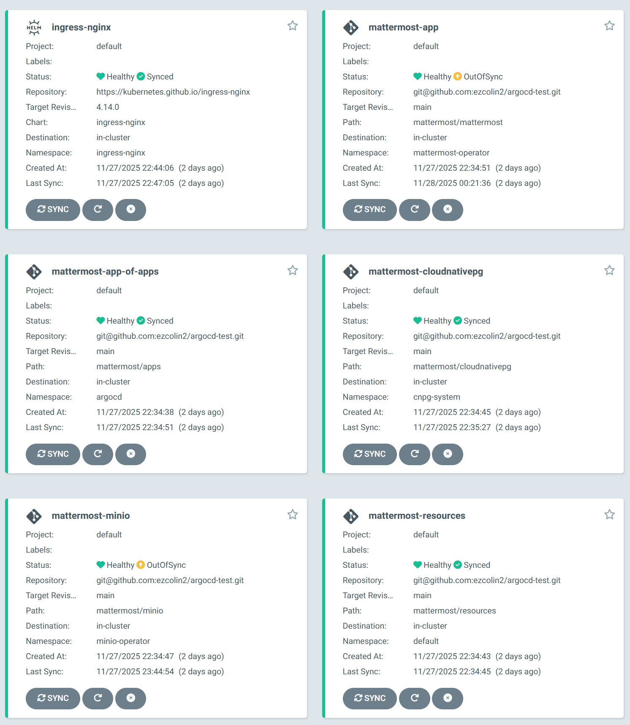This screenshot has width=630, height=725.
Task: Sync the mattermost-minio app
Action: (53, 698)
